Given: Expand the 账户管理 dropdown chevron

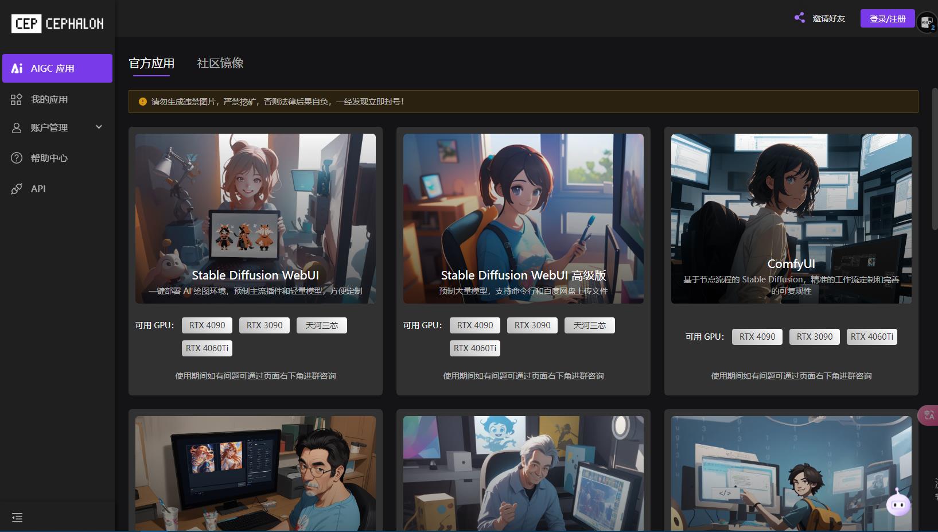Looking at the screenshot, I should (x=99, y=127).
